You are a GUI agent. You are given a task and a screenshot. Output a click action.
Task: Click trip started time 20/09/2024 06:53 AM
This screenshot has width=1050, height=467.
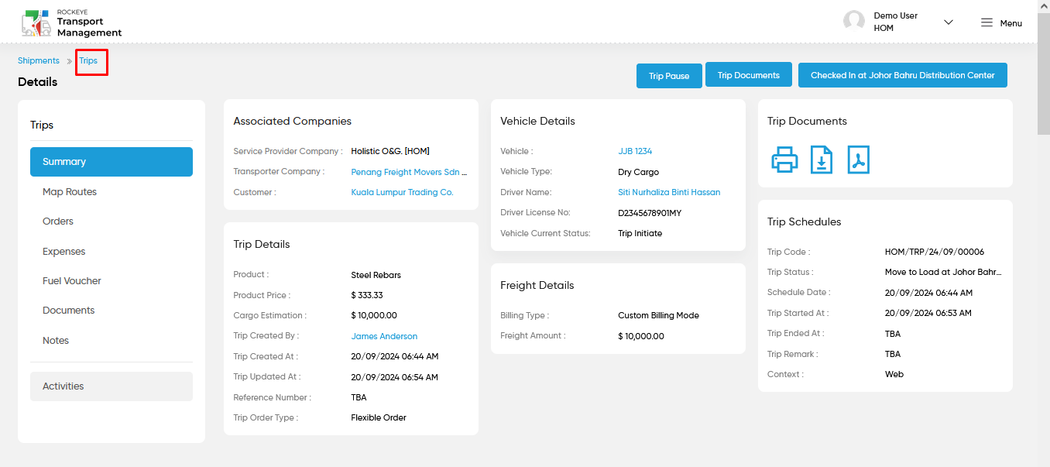928,313
